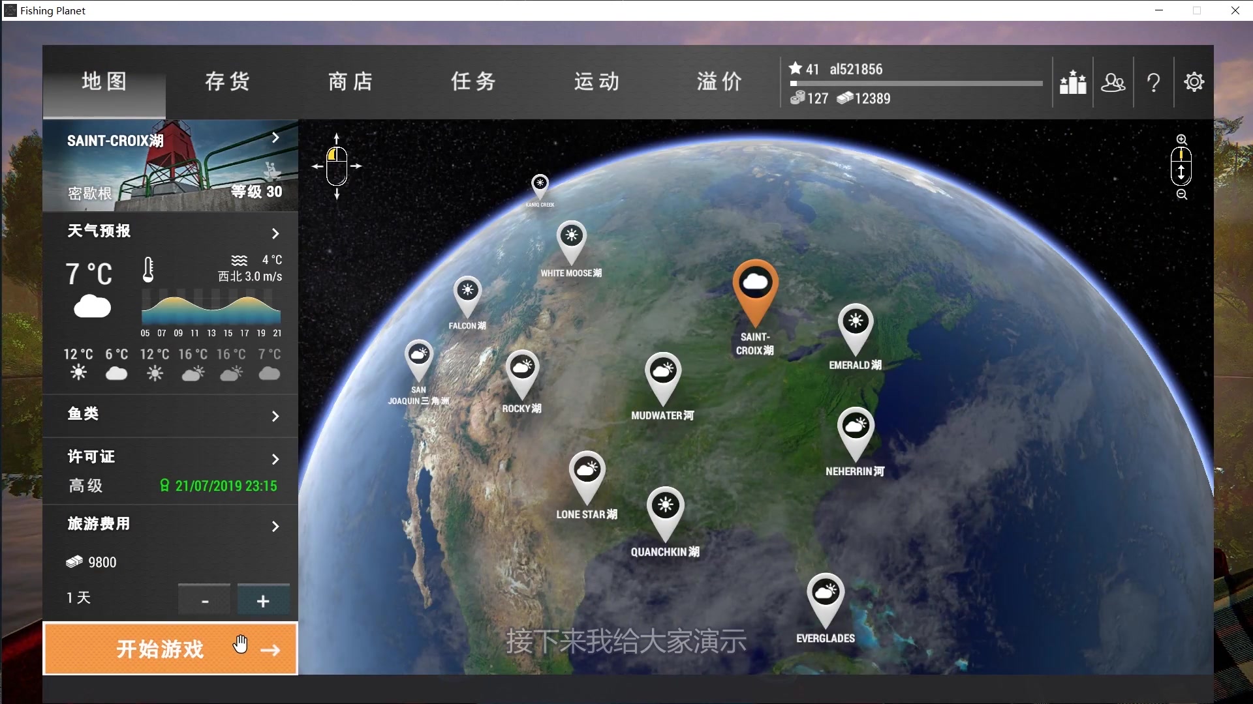Click the zoom in magnifier

coord(1182,139)
